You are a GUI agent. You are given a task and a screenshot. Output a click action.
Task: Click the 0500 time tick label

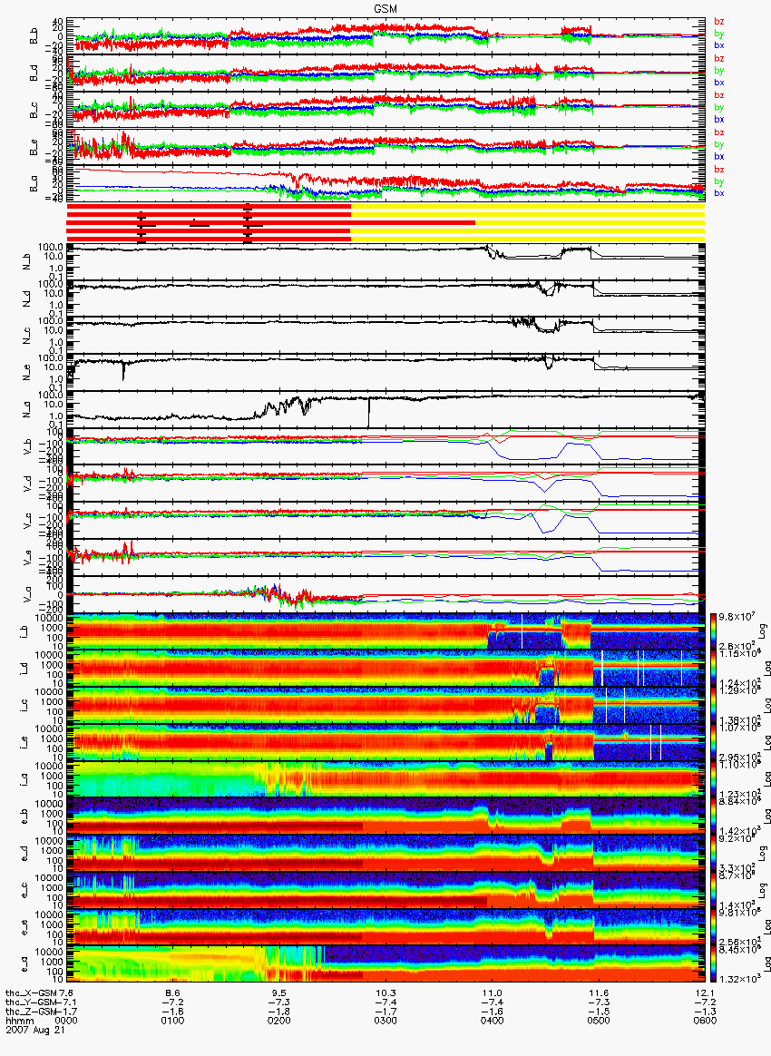click(x=599, y=1021)
